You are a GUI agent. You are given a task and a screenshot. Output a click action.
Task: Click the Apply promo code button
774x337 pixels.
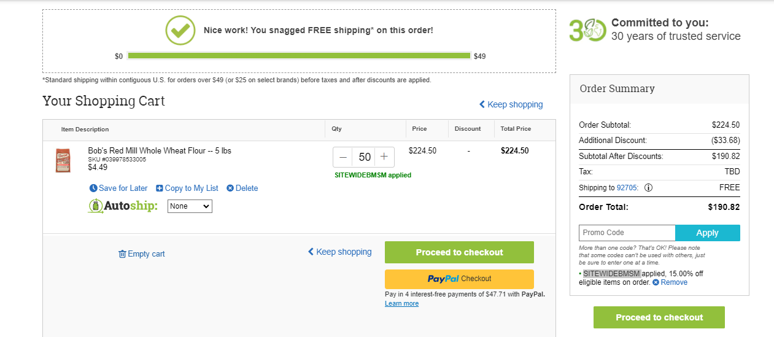(707, 233)
